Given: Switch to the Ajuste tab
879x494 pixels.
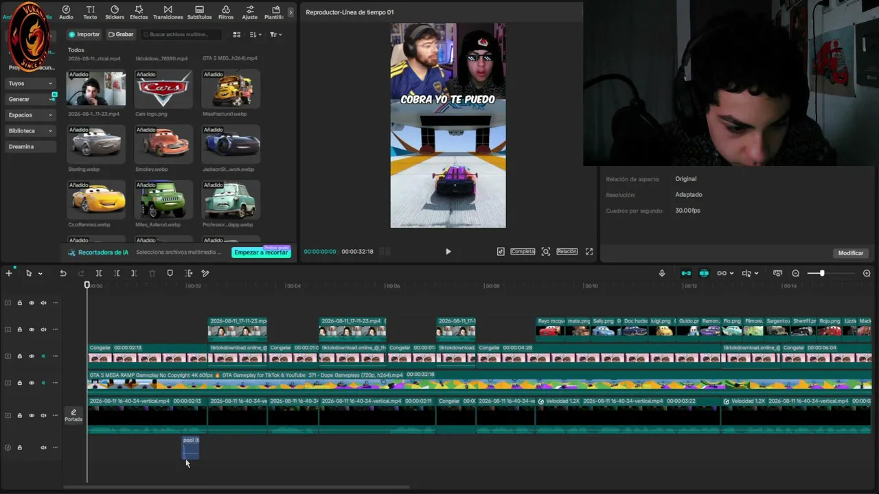Looking at the screenshot, I should click(x=250, y=12).
